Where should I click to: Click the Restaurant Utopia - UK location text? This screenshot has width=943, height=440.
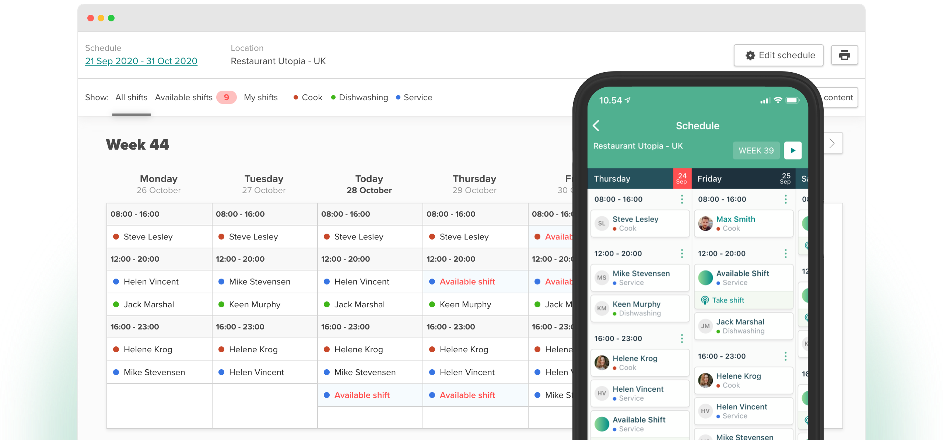(278, 61)
